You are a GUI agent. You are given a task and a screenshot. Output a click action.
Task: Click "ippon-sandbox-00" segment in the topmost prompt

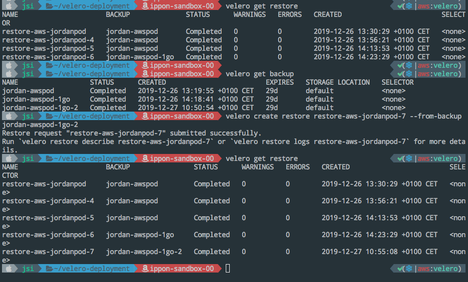pyautogui.click(x=182, y=6)
